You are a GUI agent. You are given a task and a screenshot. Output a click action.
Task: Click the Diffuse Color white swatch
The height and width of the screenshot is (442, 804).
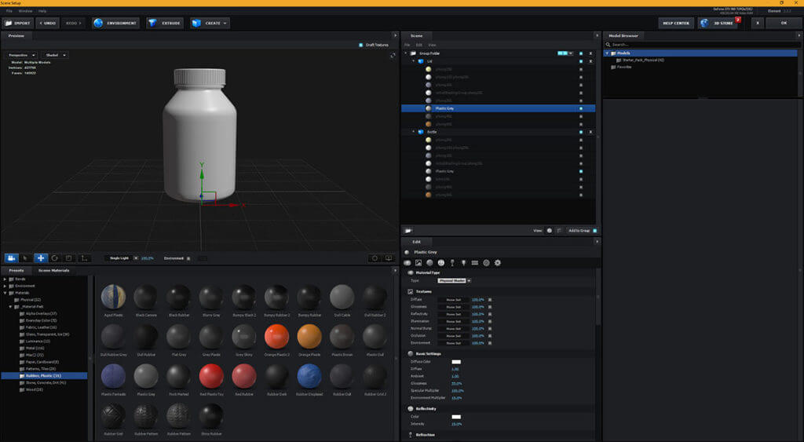(456, 362)
